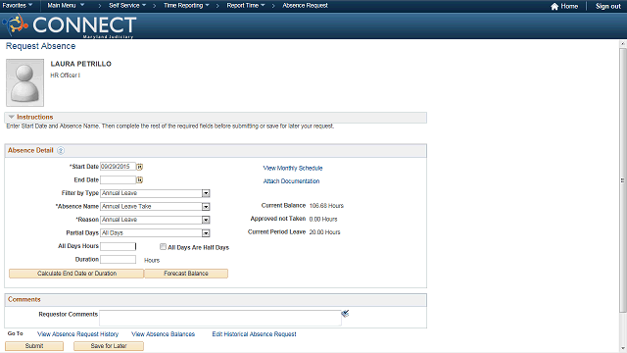Click the 20.00 Hours current period value
Viewport: 627px width, 353px height.
pos(324,232)
